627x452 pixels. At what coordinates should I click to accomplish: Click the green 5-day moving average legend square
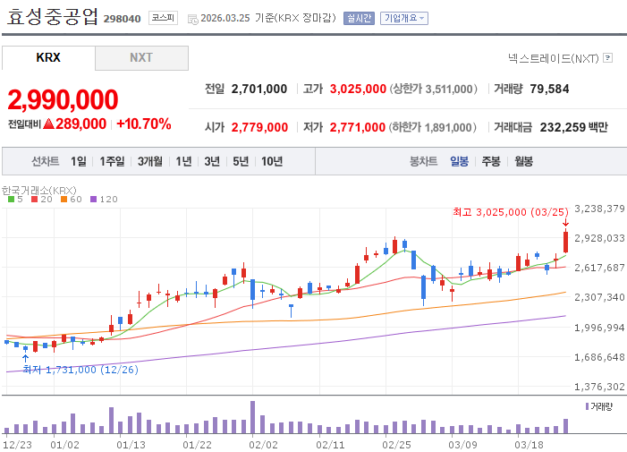click(x=12, y=200)
